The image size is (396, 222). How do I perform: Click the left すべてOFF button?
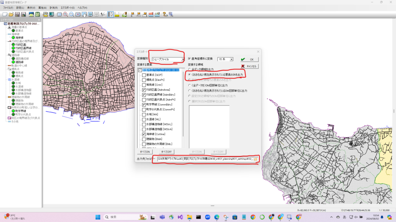(x=167, y=152)
